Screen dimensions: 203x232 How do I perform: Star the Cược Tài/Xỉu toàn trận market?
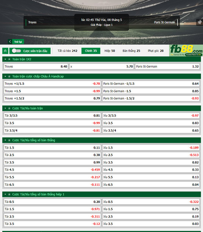click(x=9, y=108)
